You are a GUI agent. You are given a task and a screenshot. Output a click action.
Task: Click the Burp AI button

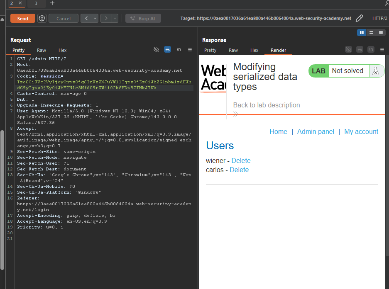143,19
